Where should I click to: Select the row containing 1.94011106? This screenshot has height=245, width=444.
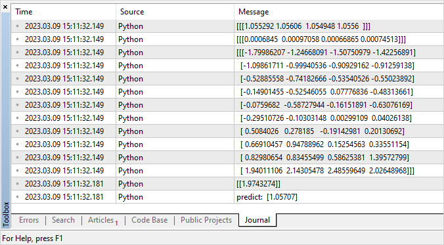point(227,171)
